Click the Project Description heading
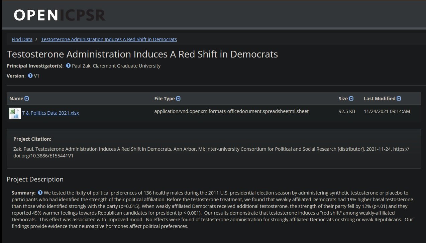Image resolution: width=426 pixels, height=243 pixels. pos(35,179)
